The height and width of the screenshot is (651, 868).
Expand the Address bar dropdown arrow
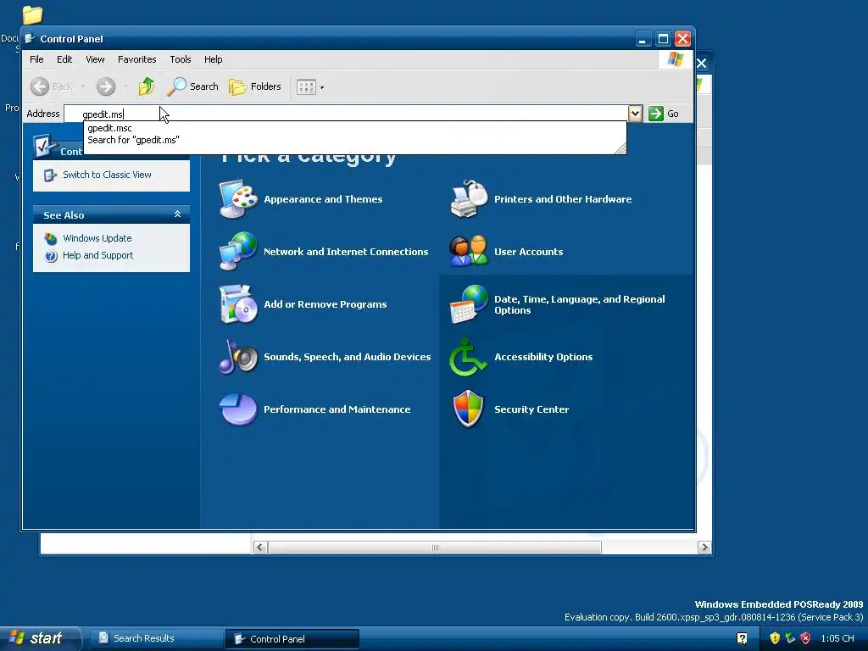(635, 114)
